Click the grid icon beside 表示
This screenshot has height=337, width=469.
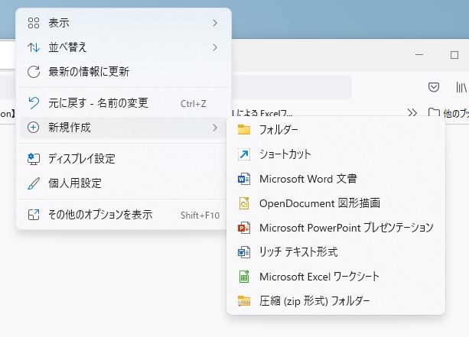pos(34,23)
